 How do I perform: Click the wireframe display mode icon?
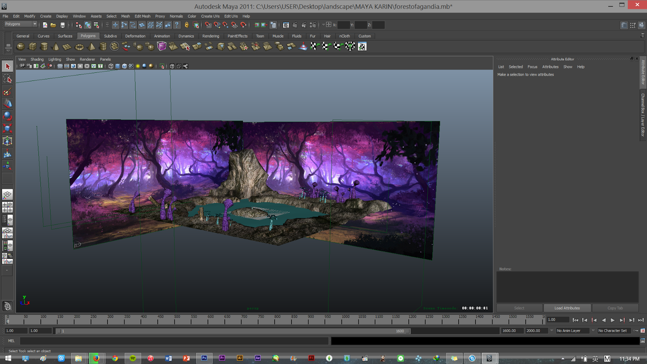pyautogui.click(x=111, y=66)
